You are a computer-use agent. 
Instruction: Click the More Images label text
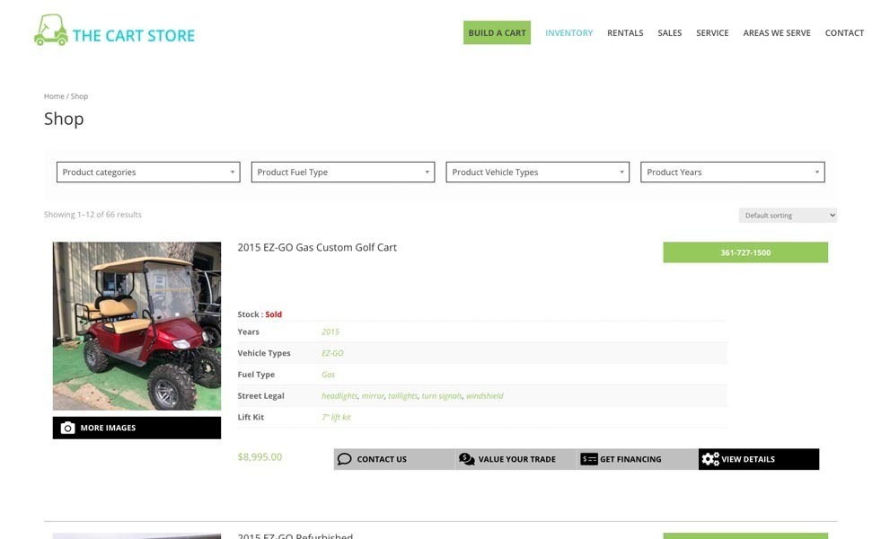pyautogui.click(x=108, y=428)
